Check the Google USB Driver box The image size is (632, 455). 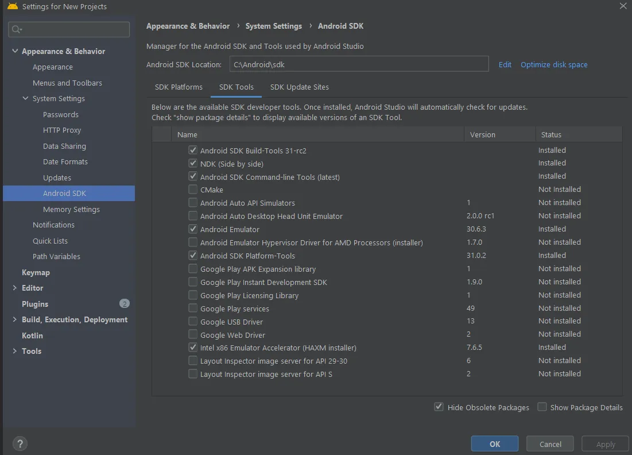(x=193, y=322)
